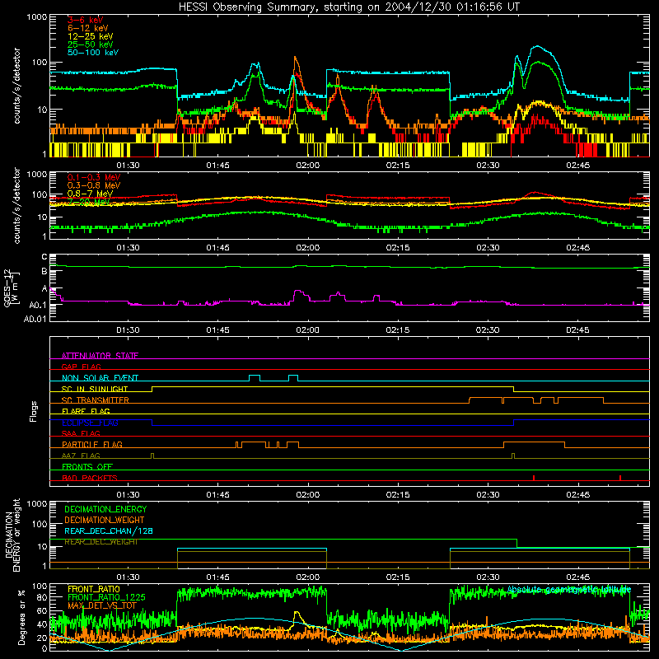This screenshot has height=659, width=659.
Task: Click the REAR_DEC_WEIGHT legend label
Action: (101, 542)
